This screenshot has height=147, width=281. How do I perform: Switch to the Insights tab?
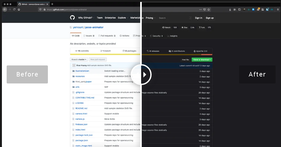[172, 36]
